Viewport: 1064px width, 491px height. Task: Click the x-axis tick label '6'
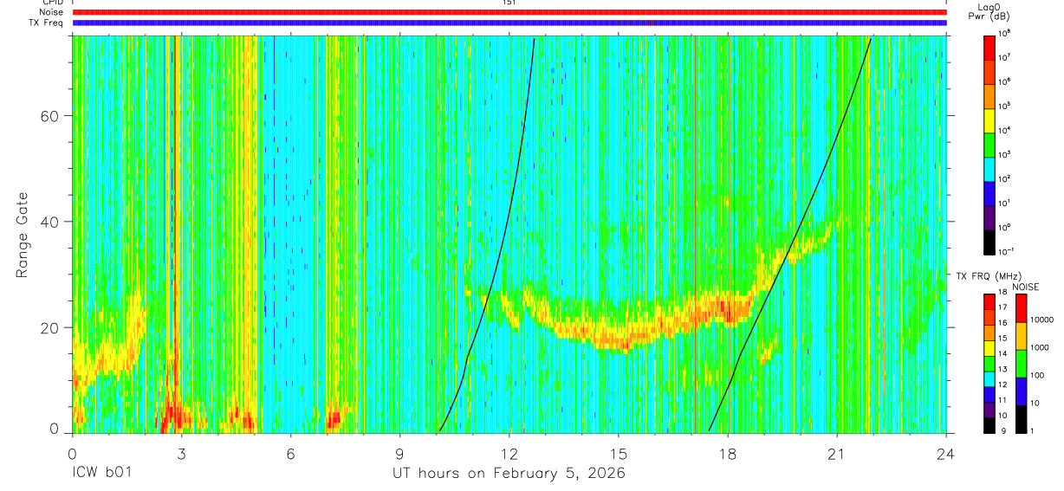click(291, 453)
